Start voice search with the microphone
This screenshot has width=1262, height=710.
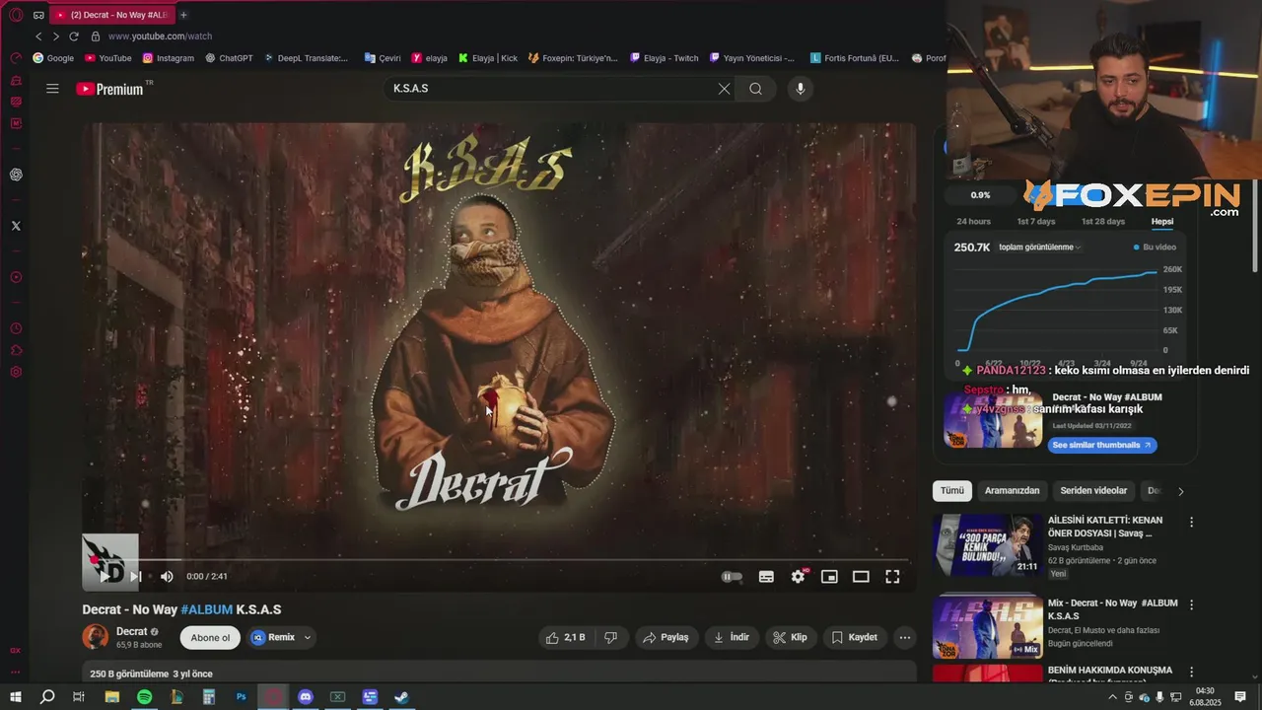(800, 89)
